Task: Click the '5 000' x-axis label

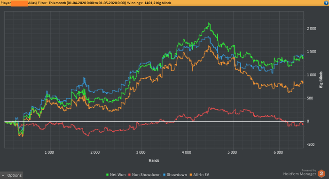Action: click(x=232, y=152)
